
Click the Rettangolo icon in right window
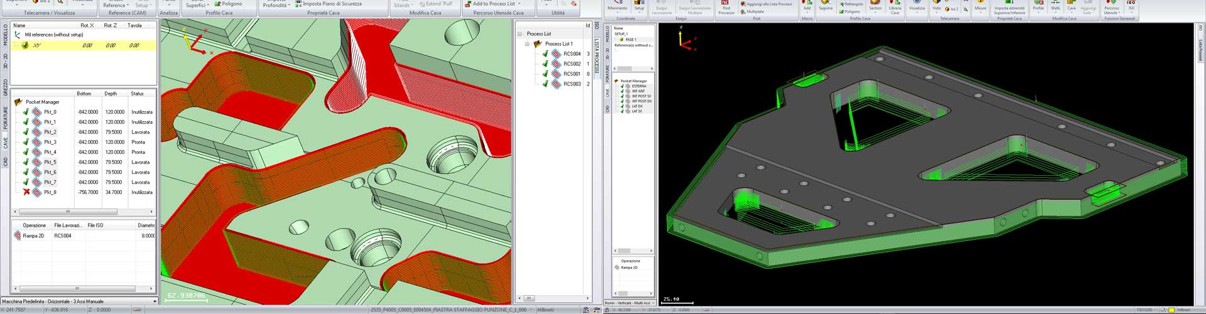point(841,4)
